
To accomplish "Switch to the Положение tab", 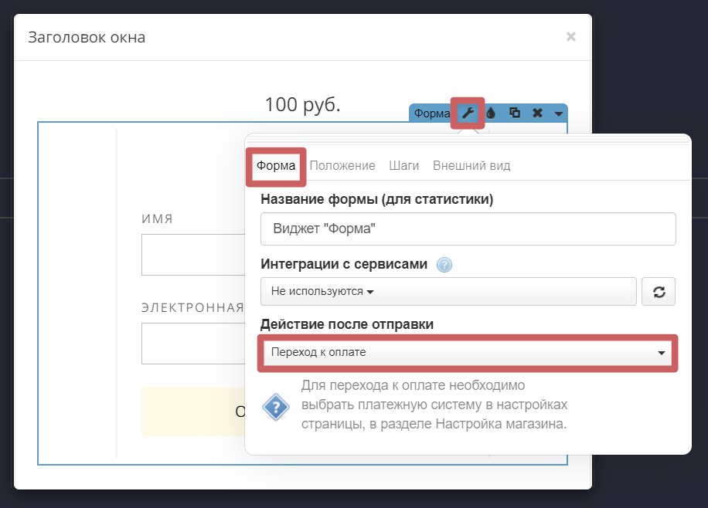I will click(x=342, y=166).
